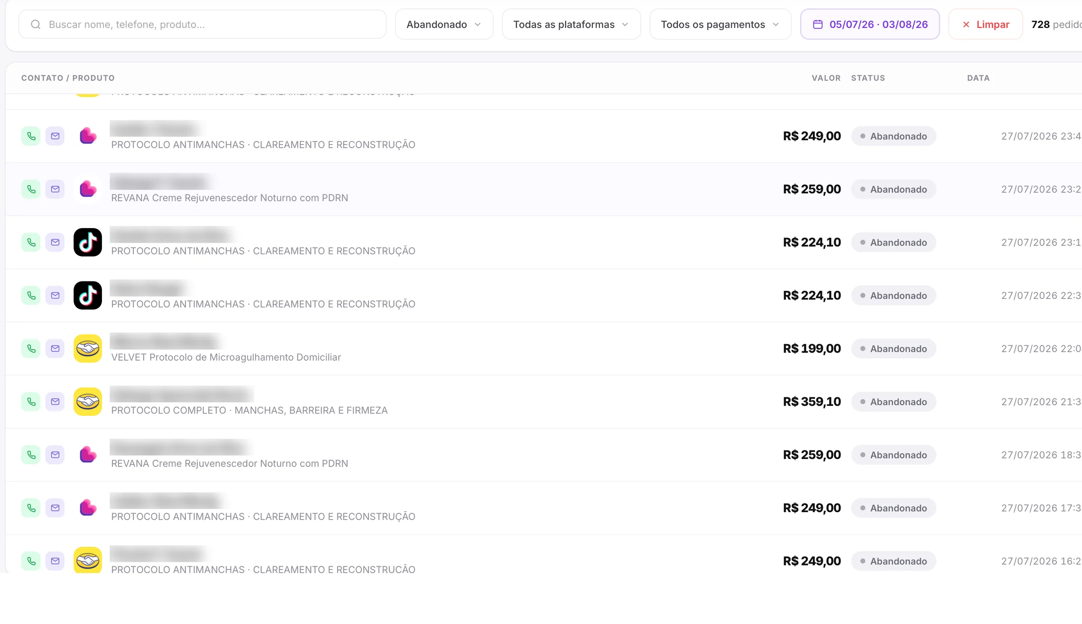Click PROTOCOLO COMPLETO · MANCHAS, BARREIRA E FIRMEZA text
The image size is (1082, 624).
click(x=249, y=410)
